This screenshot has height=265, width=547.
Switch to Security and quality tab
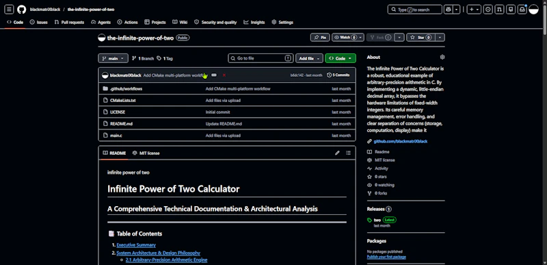pos(215,22)
